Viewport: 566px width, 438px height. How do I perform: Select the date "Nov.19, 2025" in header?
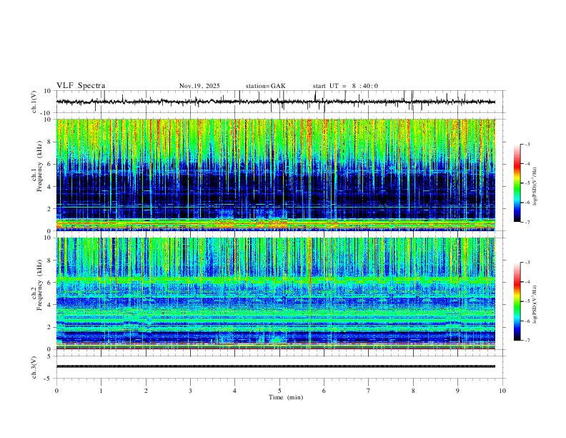[x=199, y=86]
